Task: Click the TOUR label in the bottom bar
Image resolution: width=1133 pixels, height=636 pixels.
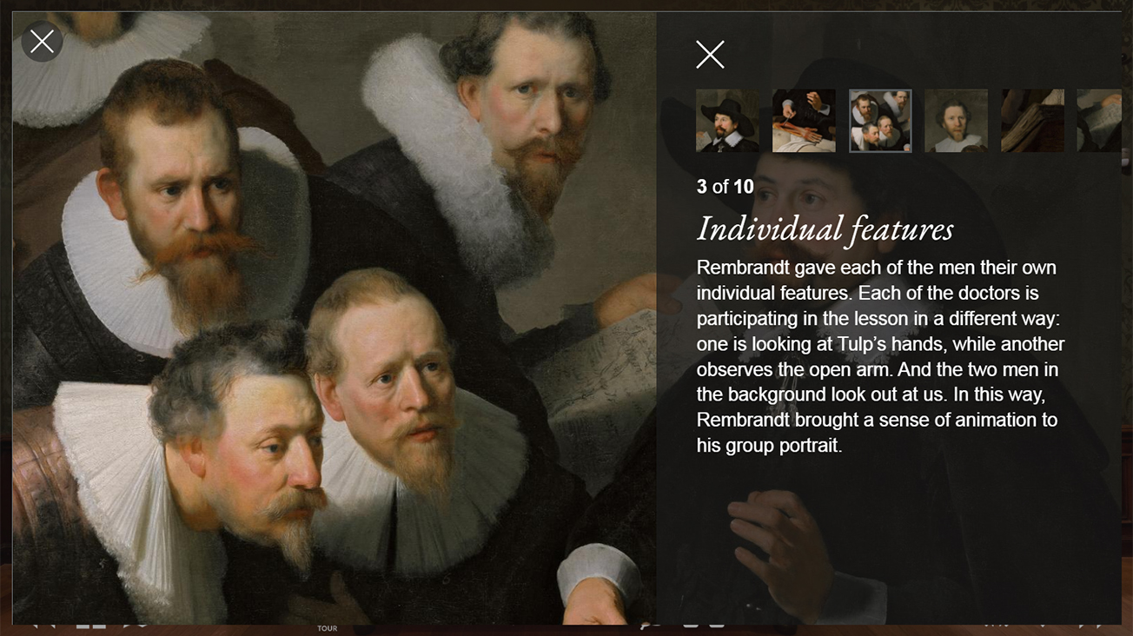Action: pos(327,628)
